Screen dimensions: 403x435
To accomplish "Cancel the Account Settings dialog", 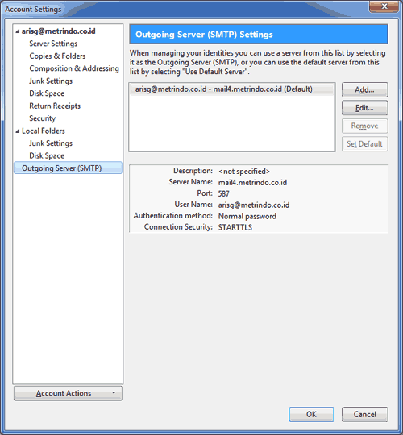I will [364, 415].
